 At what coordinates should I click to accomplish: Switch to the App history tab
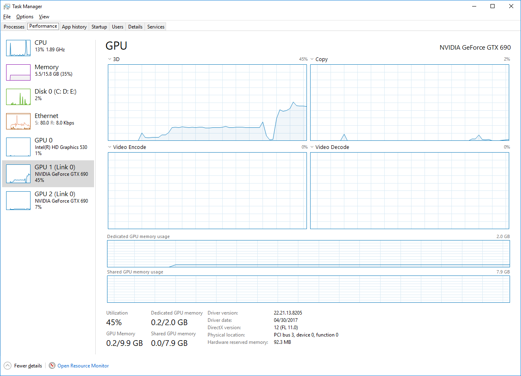click(x=74, y=26)
